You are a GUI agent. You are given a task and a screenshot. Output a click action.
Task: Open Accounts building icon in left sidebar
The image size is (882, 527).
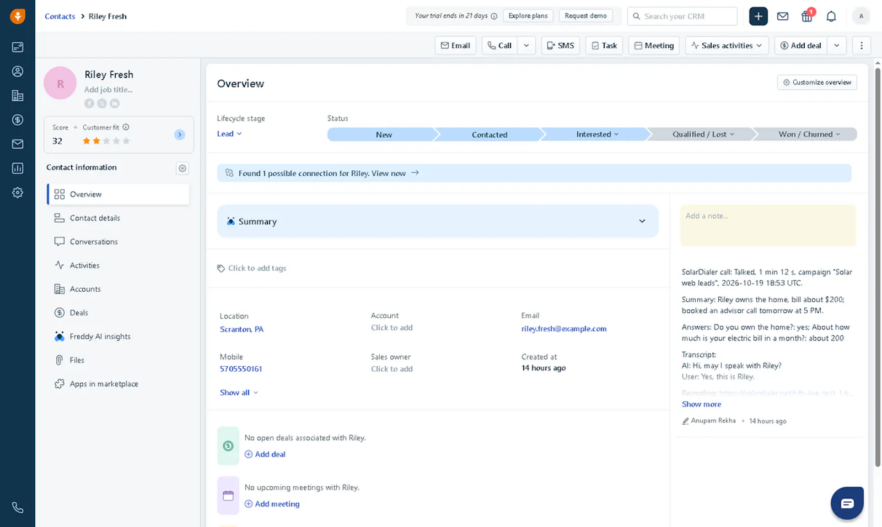18,96
